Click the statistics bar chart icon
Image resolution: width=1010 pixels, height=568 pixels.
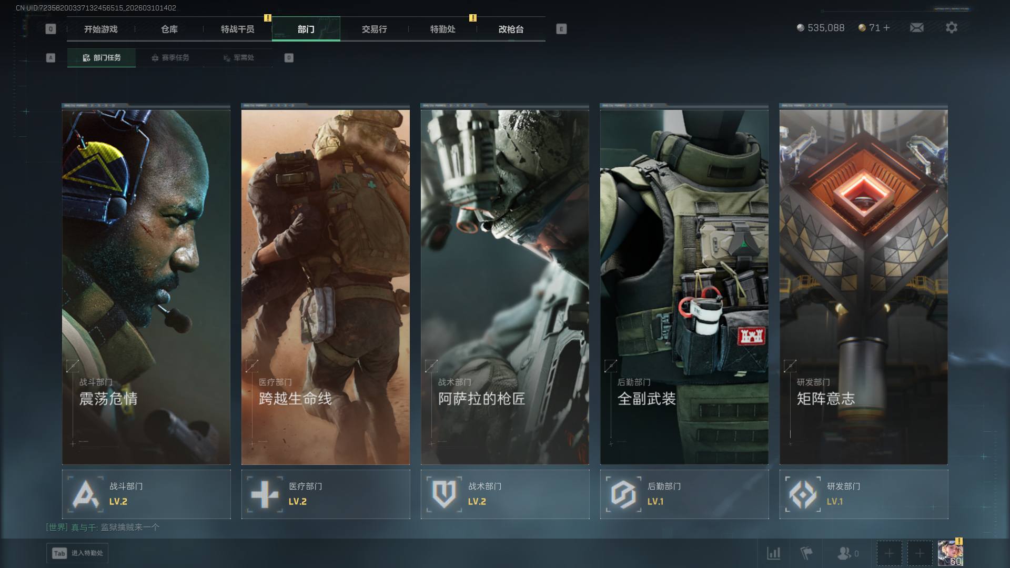pyautogui.click(x=773, y=553)
